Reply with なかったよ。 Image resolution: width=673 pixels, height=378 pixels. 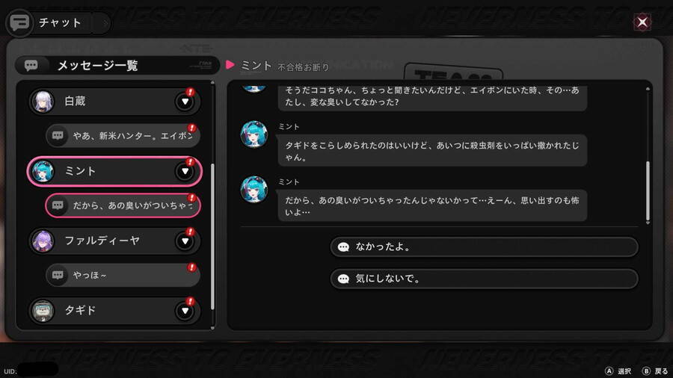click(x=484, y=247)
